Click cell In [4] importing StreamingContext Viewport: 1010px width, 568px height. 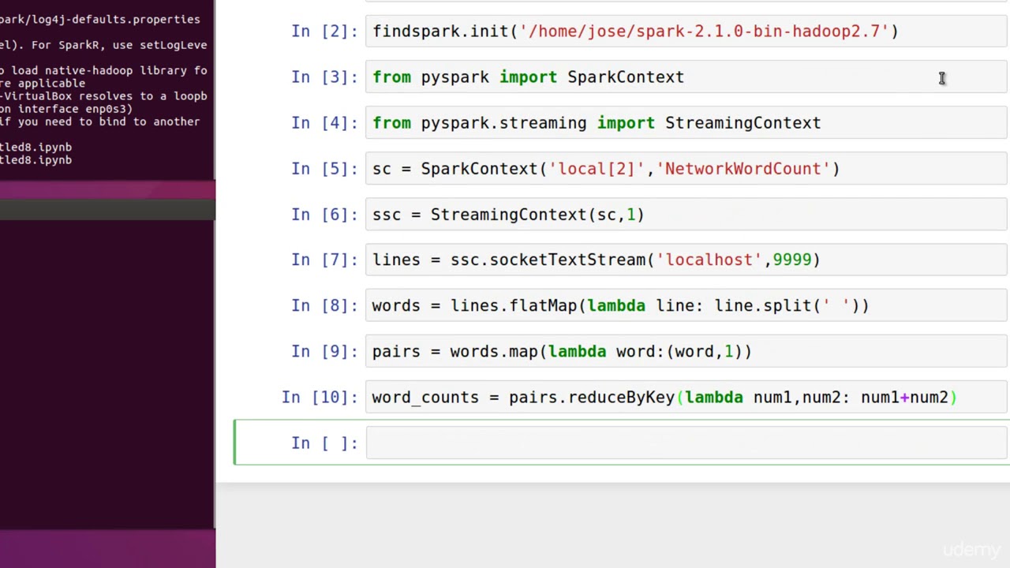tap(686, 122)
